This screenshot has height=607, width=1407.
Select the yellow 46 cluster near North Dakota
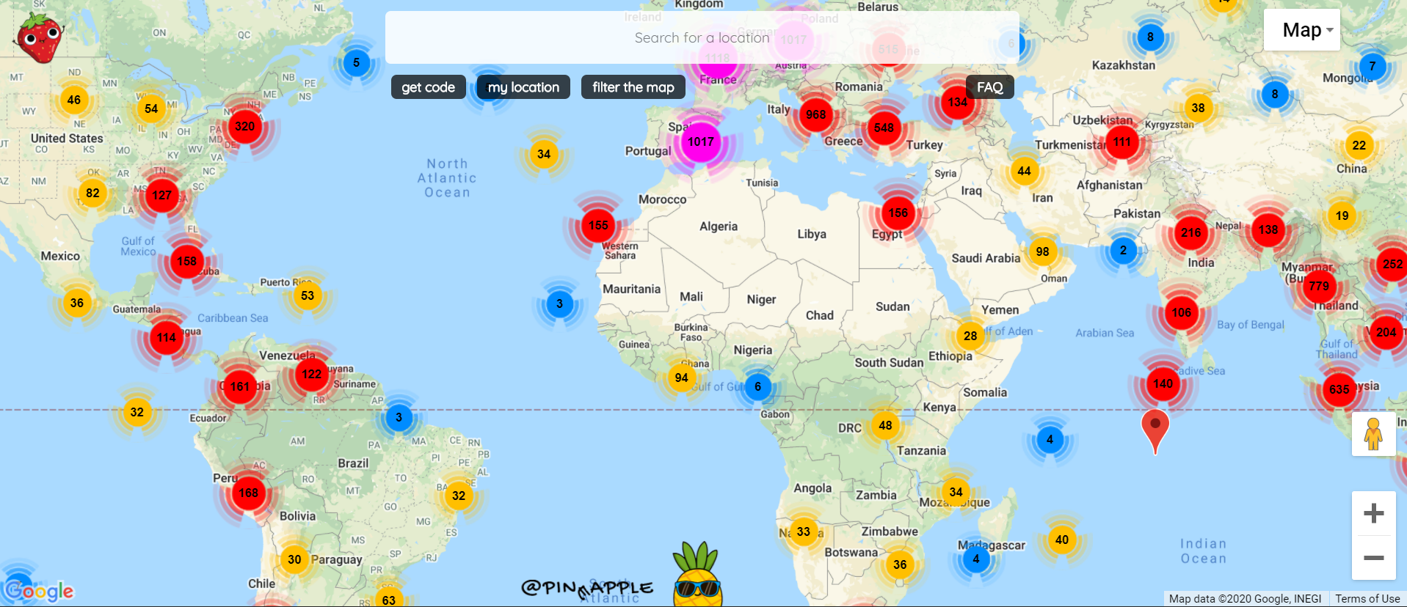74,100
